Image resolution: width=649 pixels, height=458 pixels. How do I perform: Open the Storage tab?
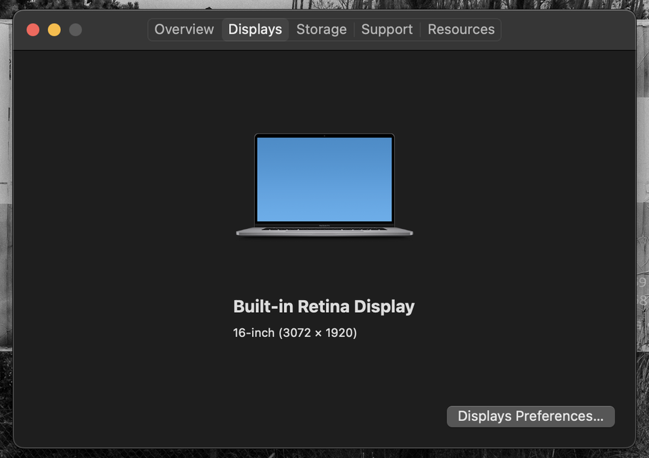pyautogui.click(x=321, y=30)
